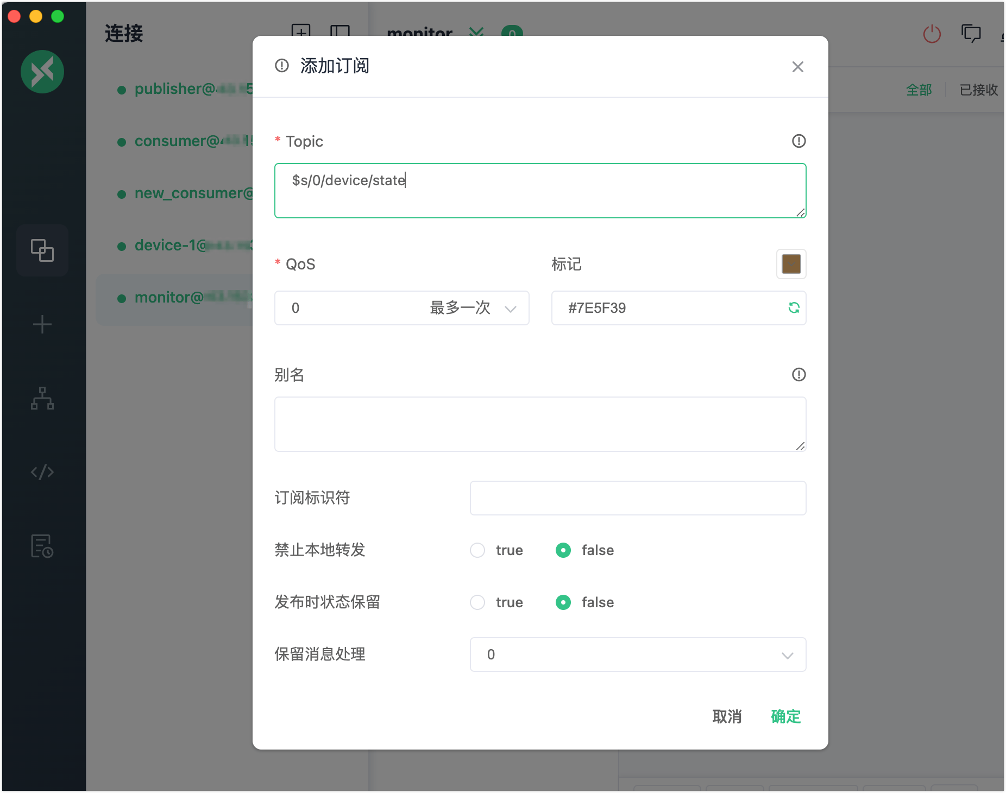The height and width of the screenshot is (793, 1006).
Task: Expand the QoS dropdown
Action: 401,308
